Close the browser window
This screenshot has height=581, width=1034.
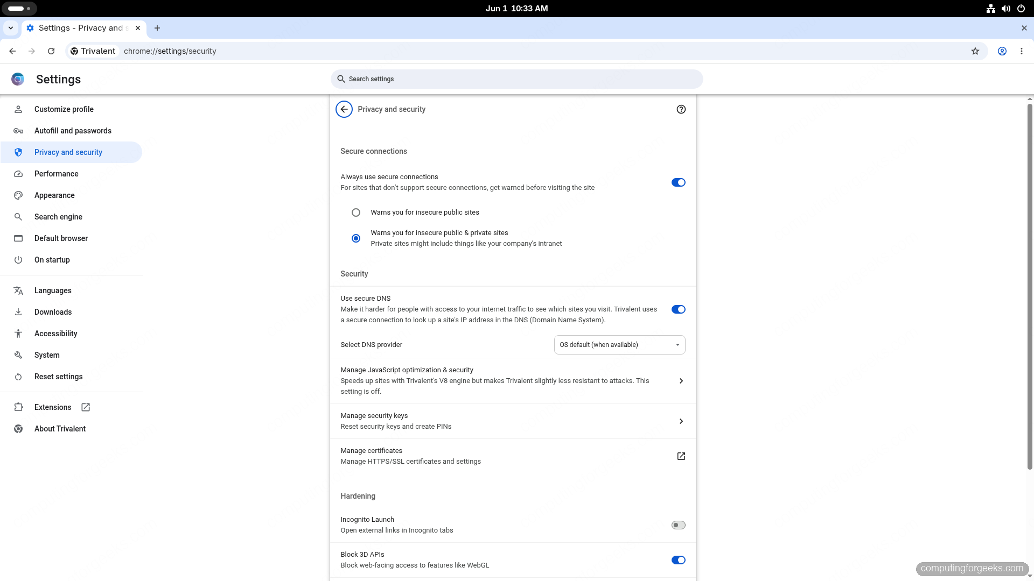click(x=1024, y=28)
